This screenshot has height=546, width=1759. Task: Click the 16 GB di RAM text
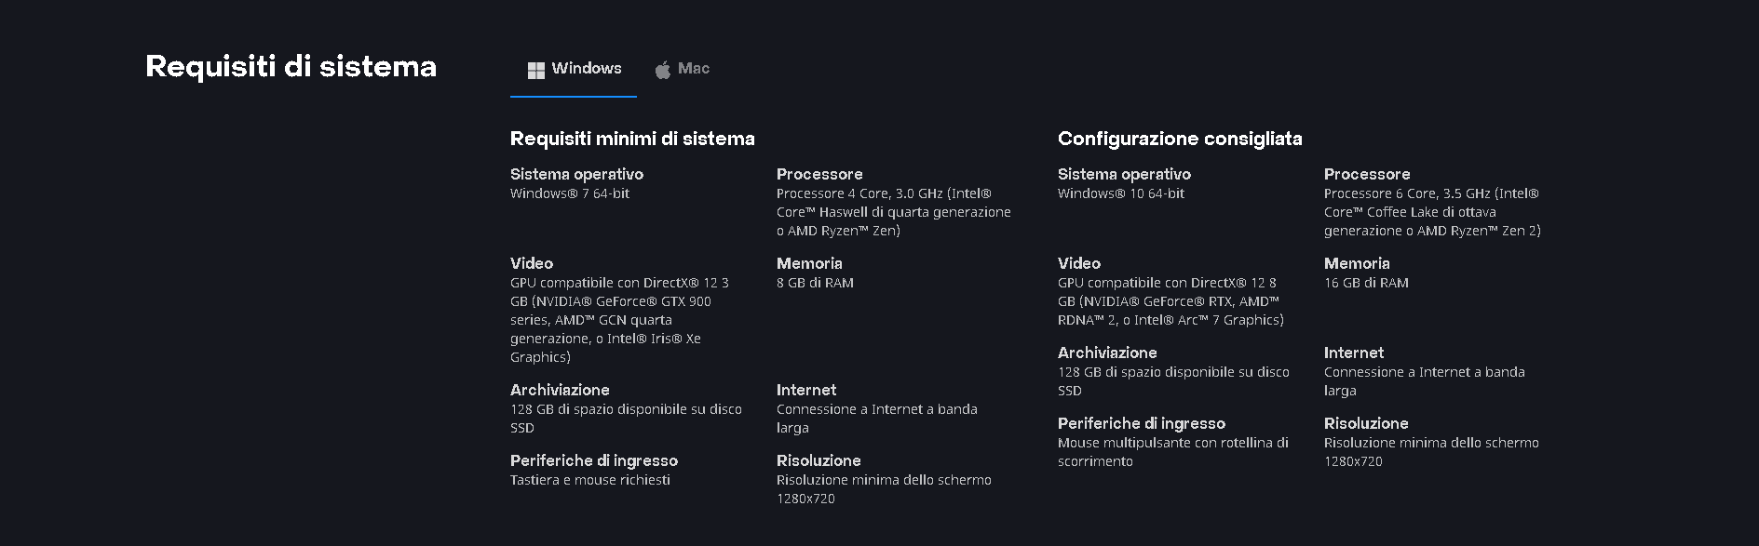click(x=1366, y=283)
